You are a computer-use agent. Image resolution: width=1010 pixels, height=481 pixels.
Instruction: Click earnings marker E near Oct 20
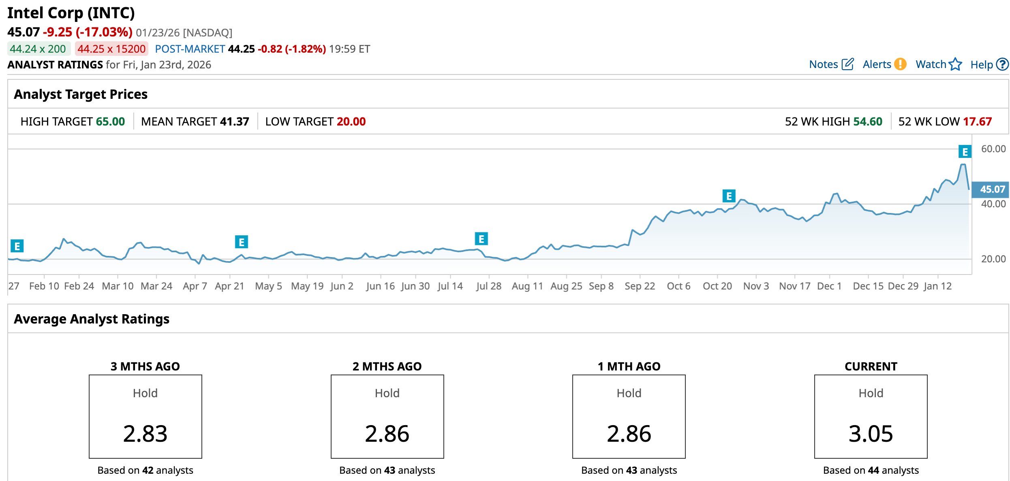tap(729, 196)
